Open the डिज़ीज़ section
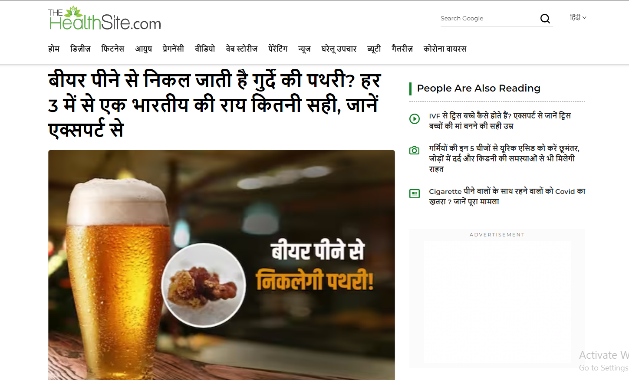 coord(80,49)
